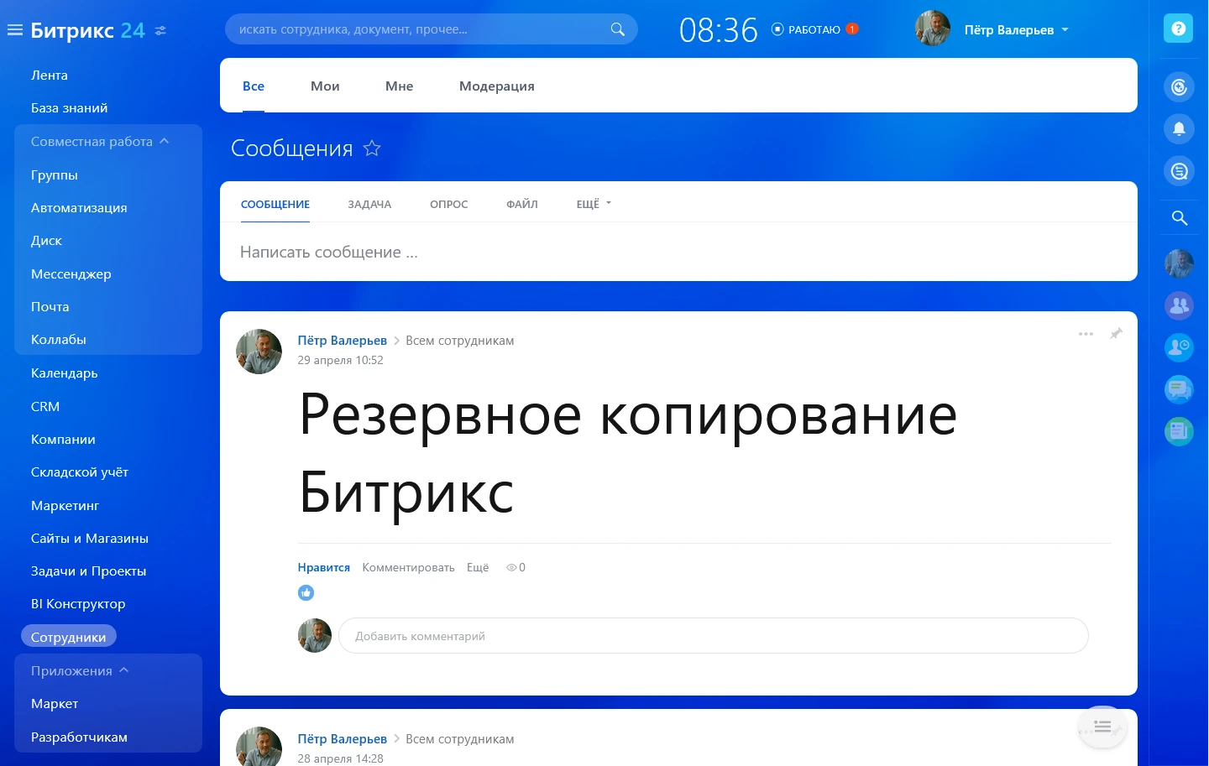This screenshot has height=766, width=1209.
Task: Open the ЕЩЁ dropdown in the post toolbar
Action: tap(593, 203)
